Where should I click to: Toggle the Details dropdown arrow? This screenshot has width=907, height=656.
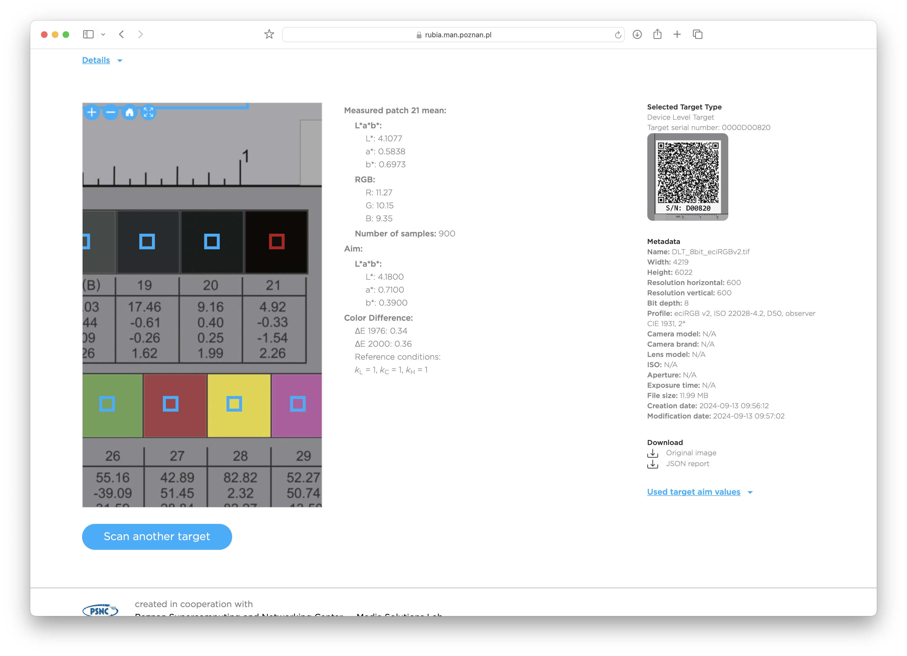click(x=120, y=61)
